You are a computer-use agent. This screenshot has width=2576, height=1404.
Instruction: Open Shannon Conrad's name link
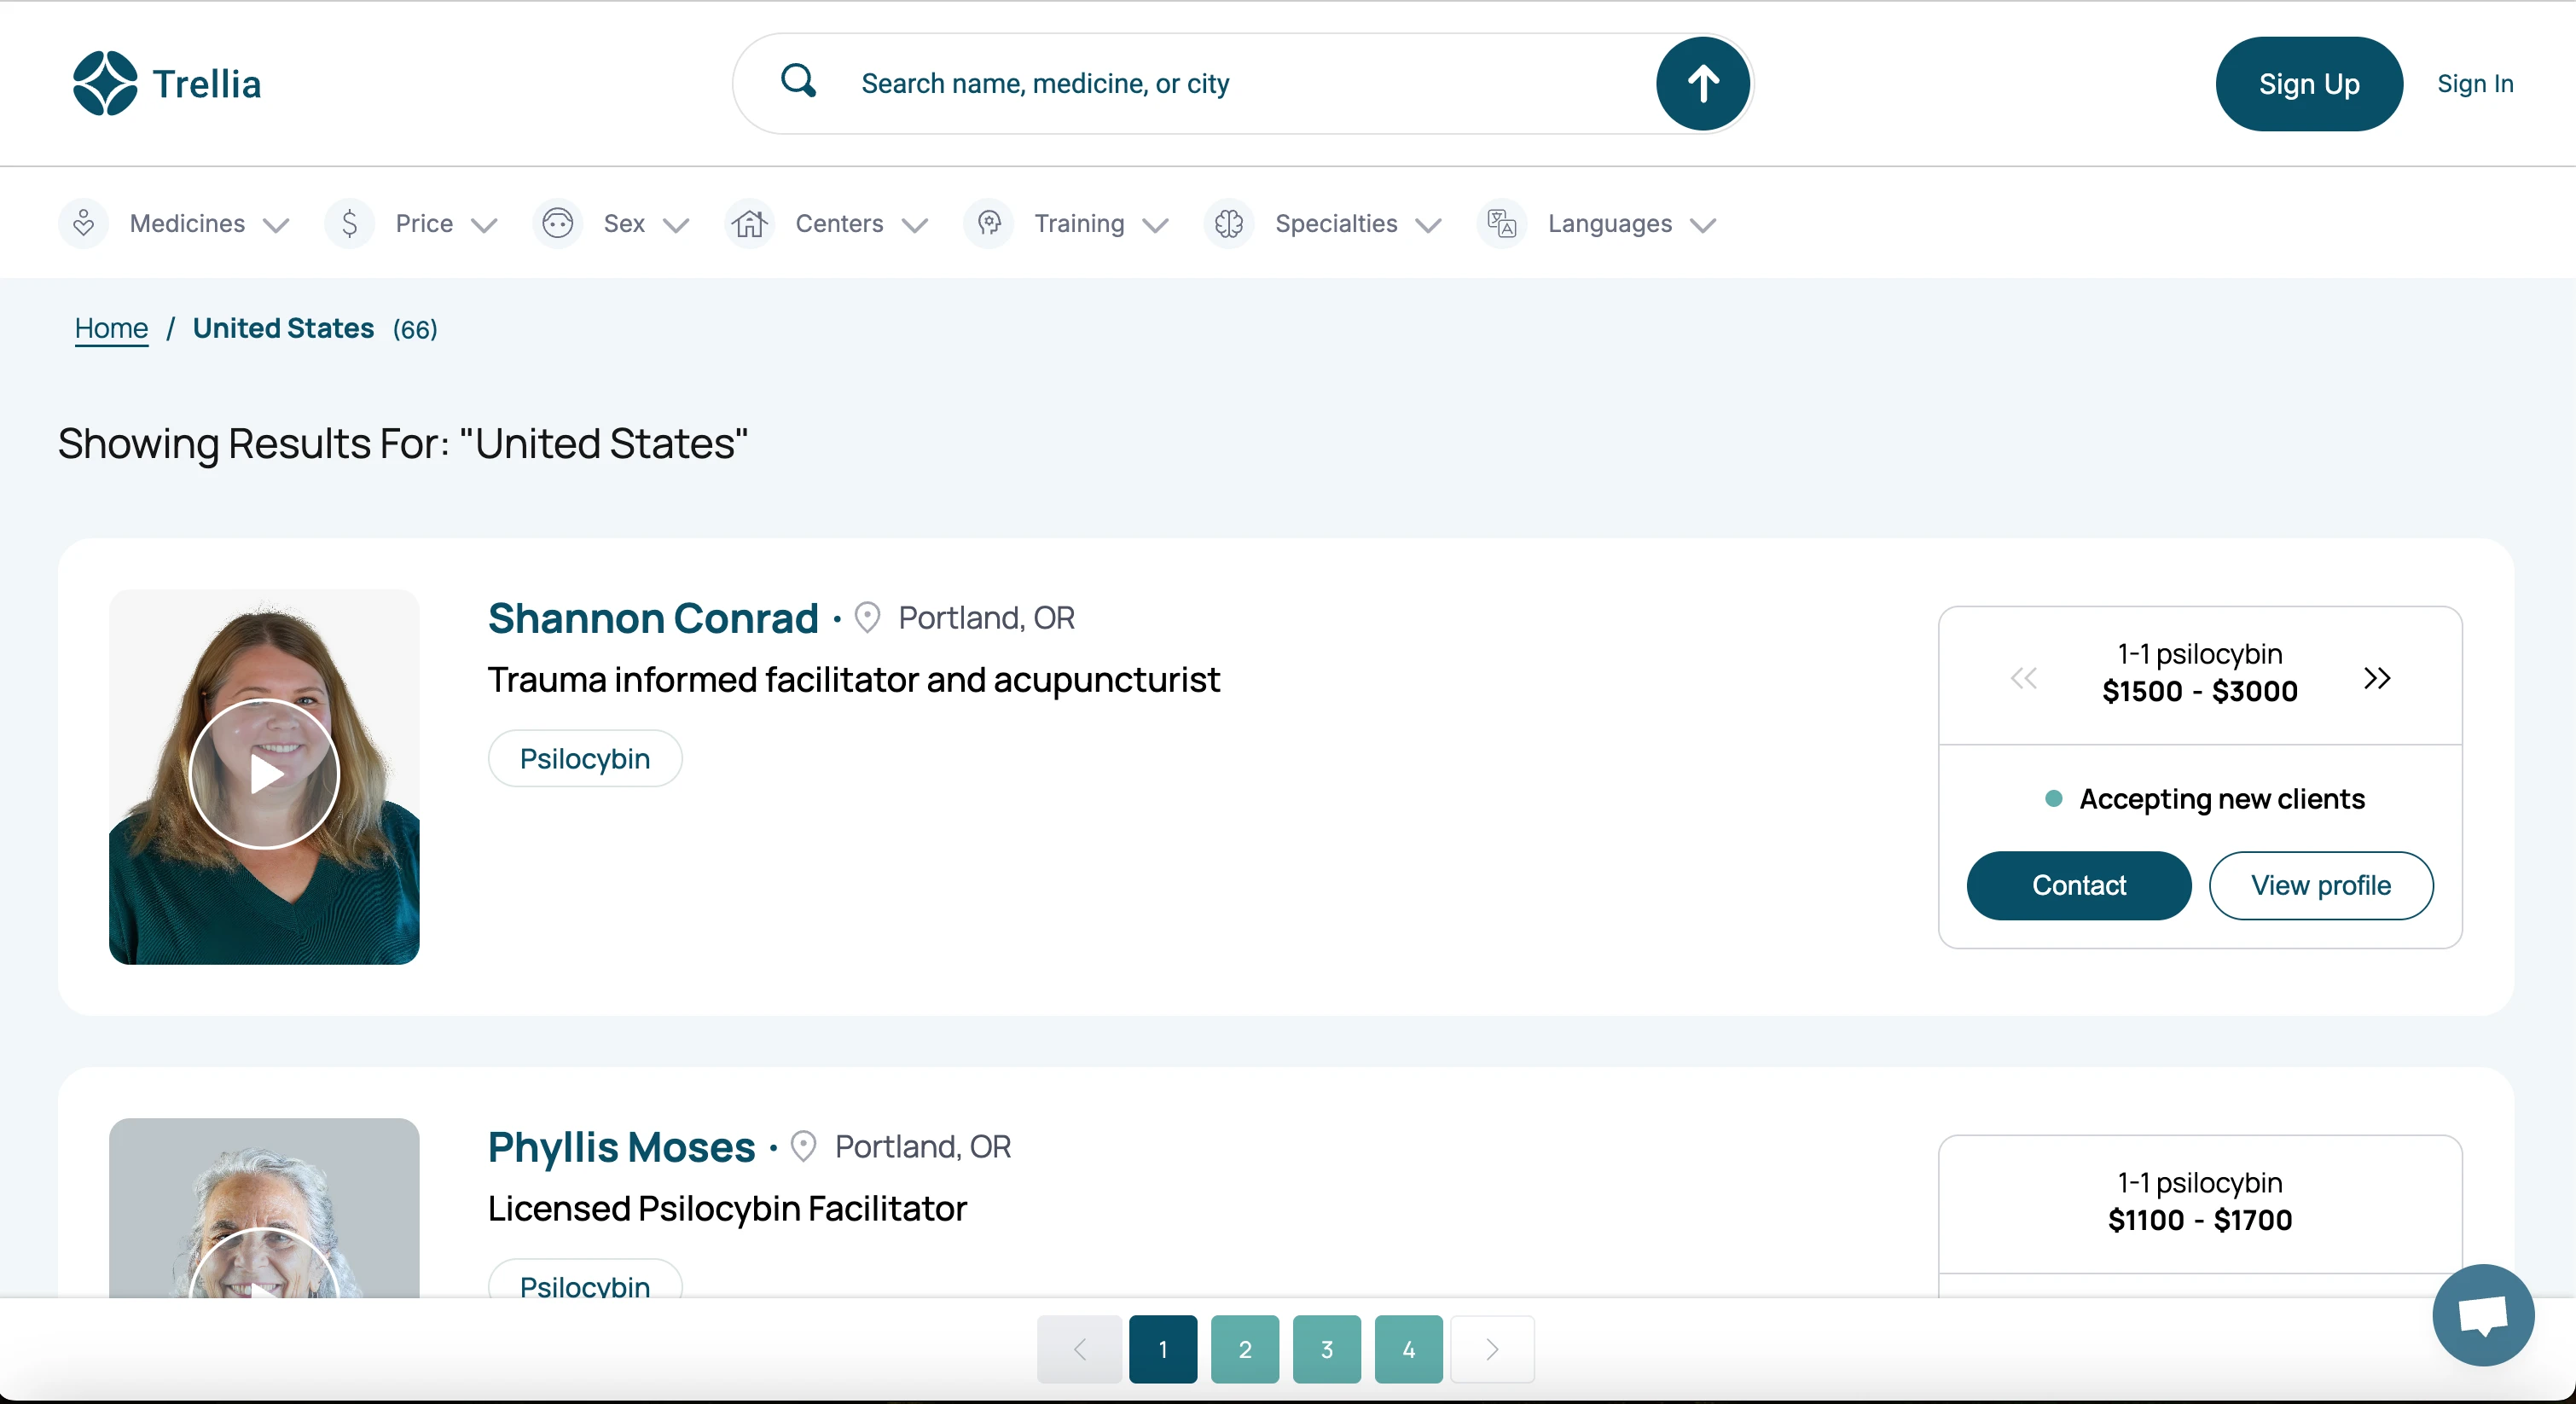tap(653, 618)
